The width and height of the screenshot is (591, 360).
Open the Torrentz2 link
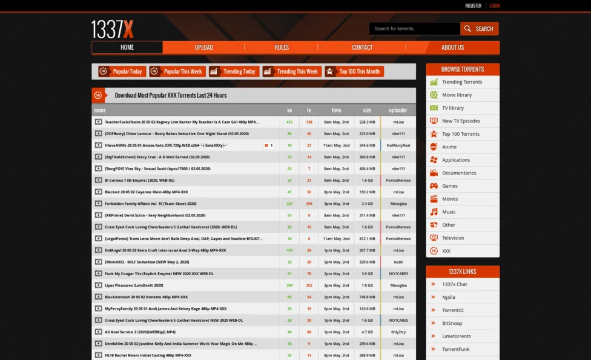coord(453,310)
